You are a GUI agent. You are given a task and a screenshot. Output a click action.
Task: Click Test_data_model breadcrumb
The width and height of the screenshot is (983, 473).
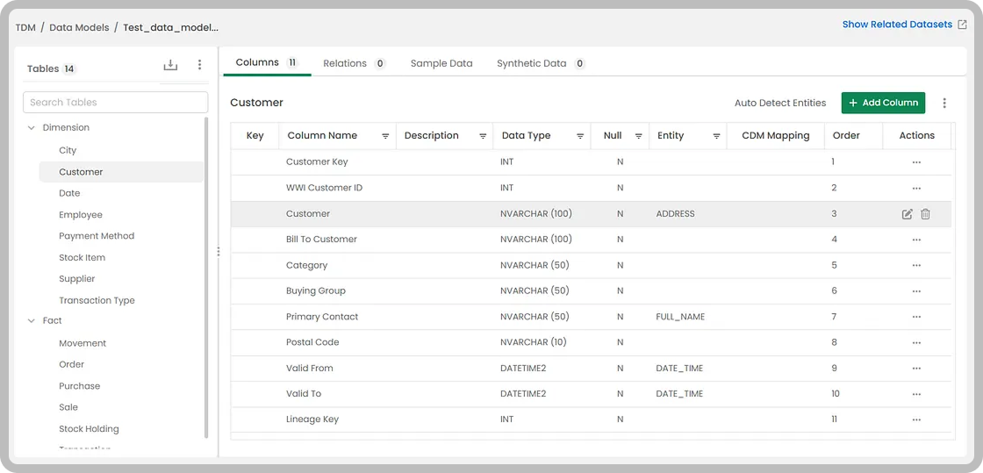[170, 27]
